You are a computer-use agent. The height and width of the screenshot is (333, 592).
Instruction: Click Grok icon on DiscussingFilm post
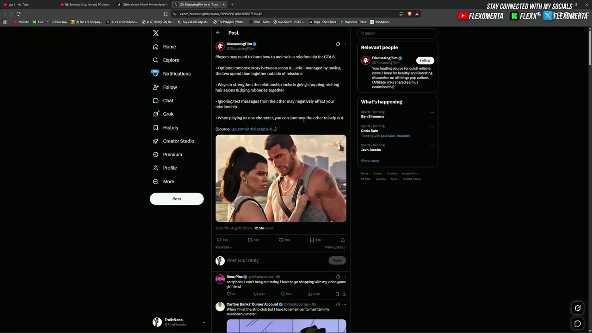[x=338, y=44]
